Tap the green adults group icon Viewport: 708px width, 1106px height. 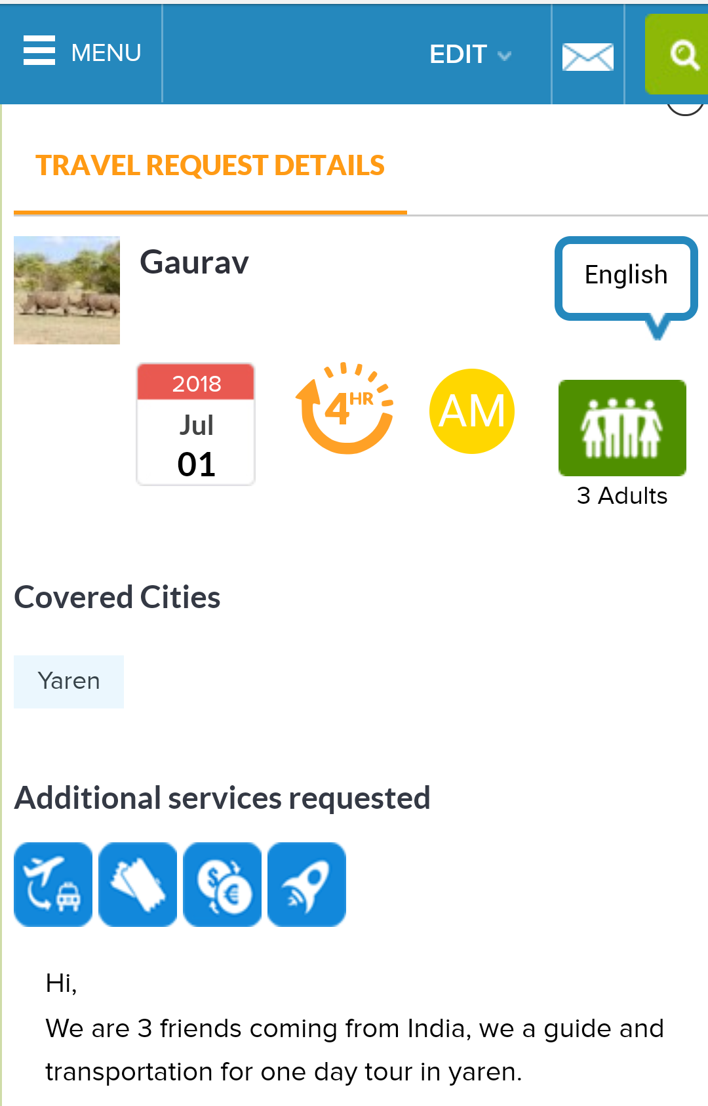click(622, 428)
